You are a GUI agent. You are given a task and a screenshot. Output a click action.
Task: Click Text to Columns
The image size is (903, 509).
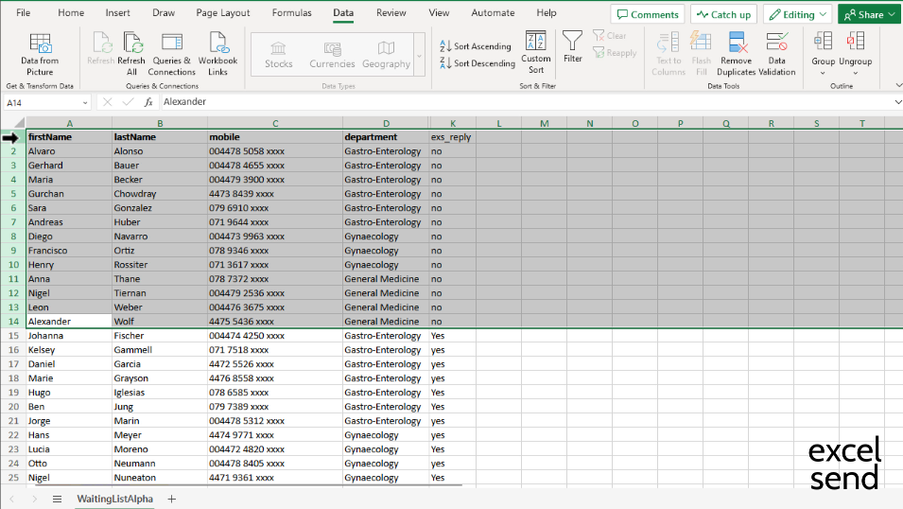[x=669, y=54]
